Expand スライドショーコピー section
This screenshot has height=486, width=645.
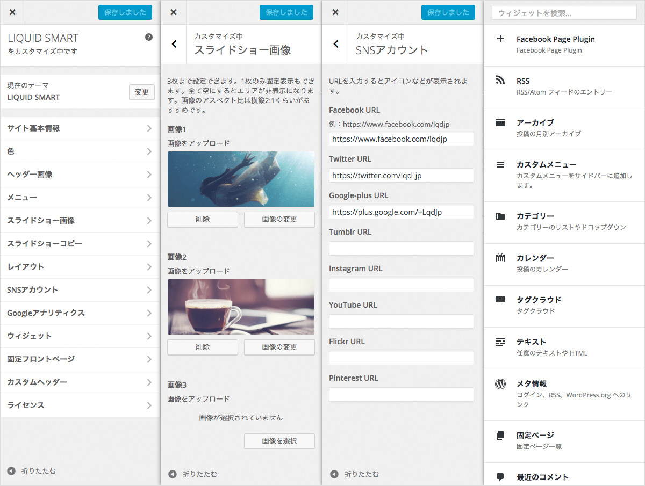80,244
